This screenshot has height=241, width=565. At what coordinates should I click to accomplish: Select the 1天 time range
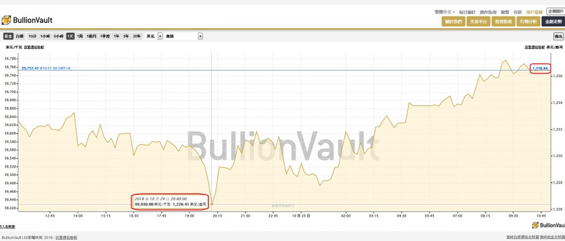pos(71,36)
